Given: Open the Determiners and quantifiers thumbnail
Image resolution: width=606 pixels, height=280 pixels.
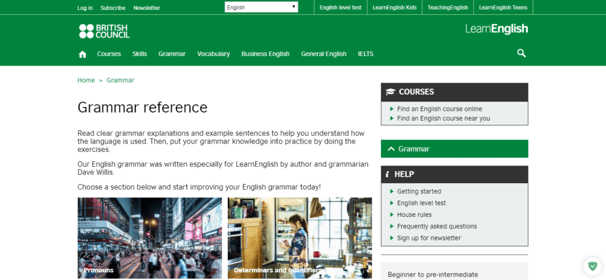Looking at the screenshot, I should (x=300, y=238).
